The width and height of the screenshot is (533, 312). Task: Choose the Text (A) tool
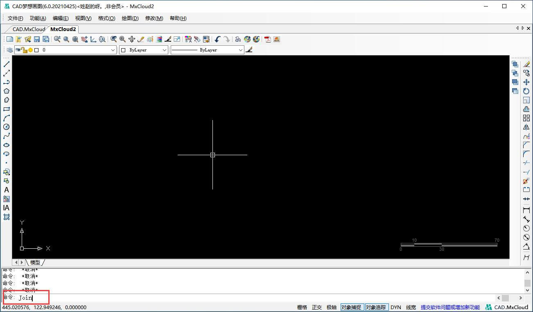point(7,190)
